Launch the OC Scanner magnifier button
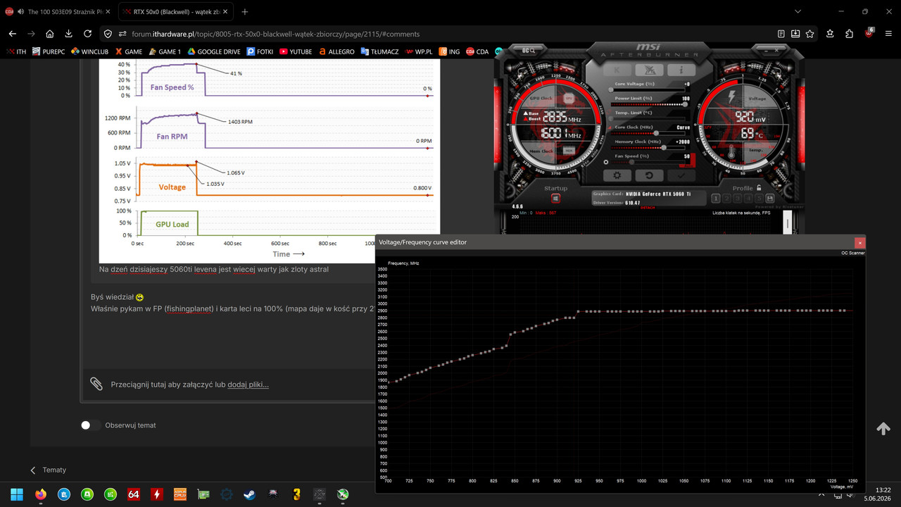This screenshot has height=507, width=901. point(529,50)
